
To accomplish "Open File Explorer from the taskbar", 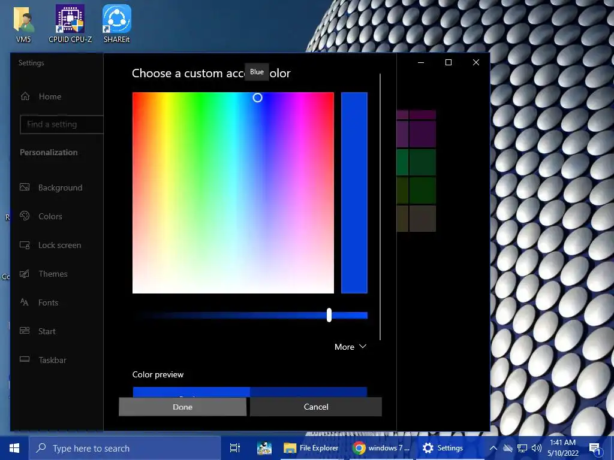I will coord(312,448).
